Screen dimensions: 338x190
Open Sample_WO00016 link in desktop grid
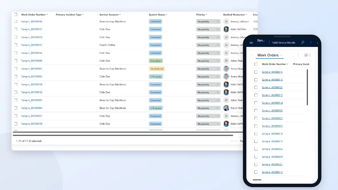point(32,21)
